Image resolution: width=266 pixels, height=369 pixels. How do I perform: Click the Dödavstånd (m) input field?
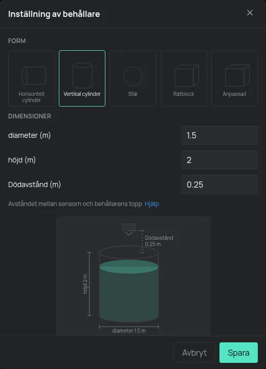pos(219,184)
